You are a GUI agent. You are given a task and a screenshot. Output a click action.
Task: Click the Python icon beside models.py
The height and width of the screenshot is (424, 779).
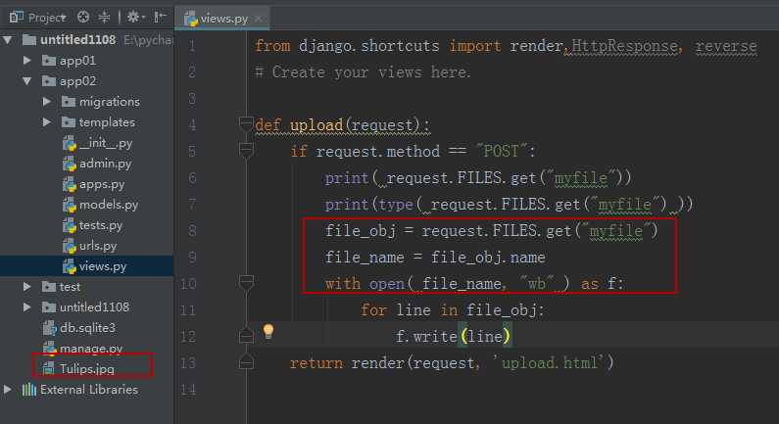pyautogui.click(x=70, y=205)
